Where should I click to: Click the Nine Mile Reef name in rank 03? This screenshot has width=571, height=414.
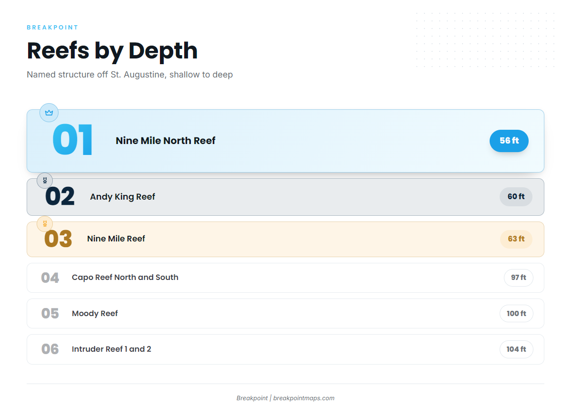tap(116, 239)
